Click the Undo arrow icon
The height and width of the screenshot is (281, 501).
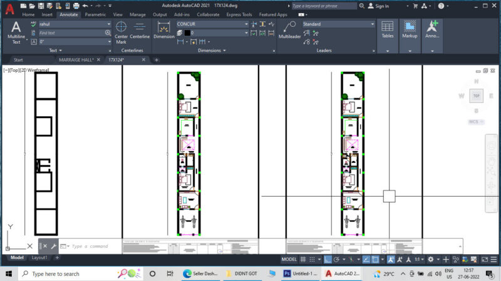pyautogui.click(x=85, y=6)
